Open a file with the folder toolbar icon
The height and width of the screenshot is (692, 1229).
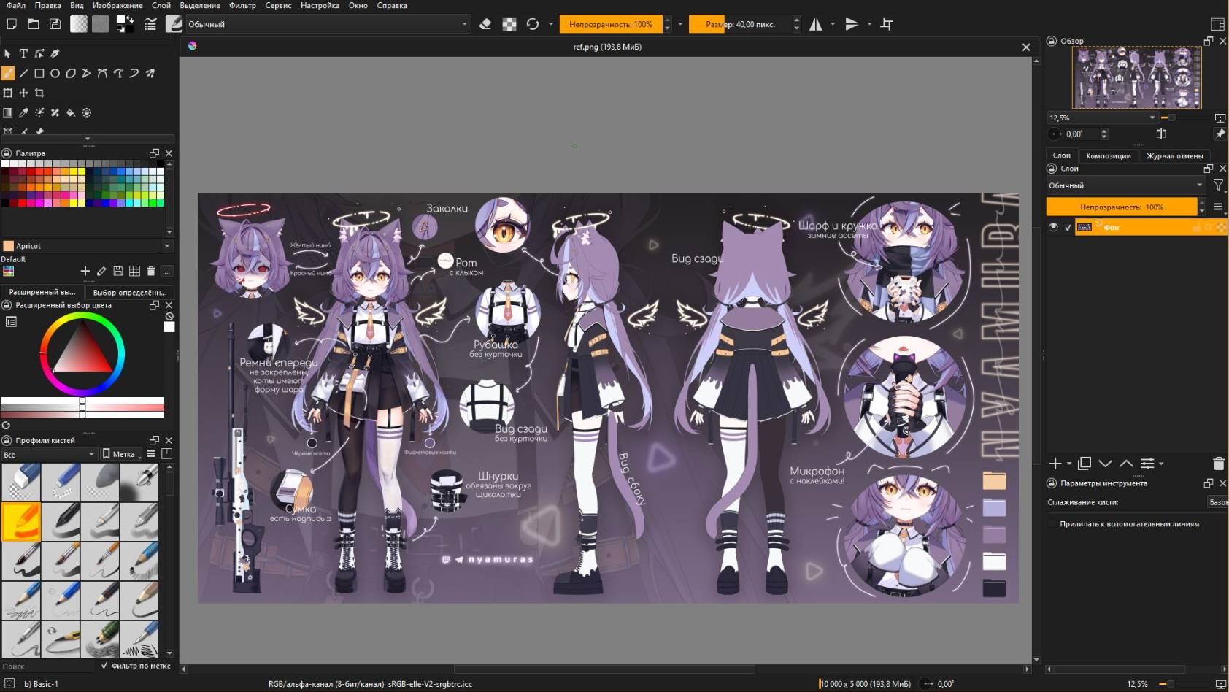pyautogui.click(x=34, y=24)
